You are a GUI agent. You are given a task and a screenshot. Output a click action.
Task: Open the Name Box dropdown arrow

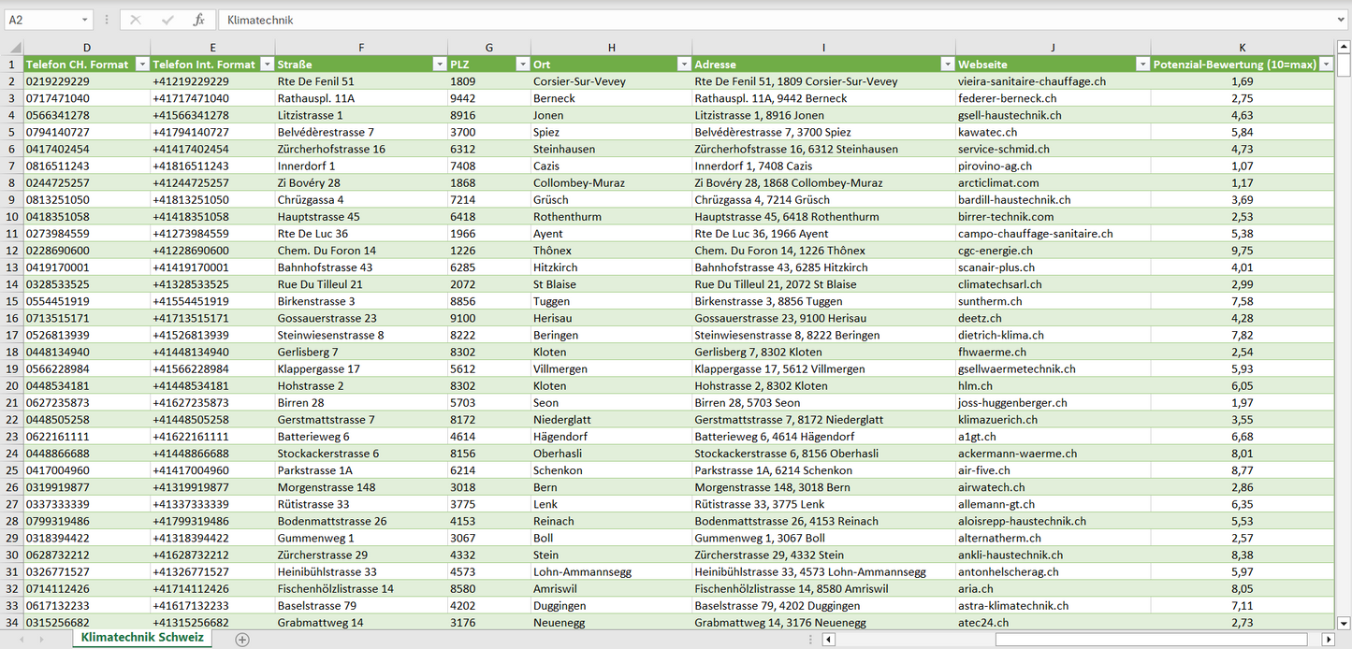[x=84, y=20]
